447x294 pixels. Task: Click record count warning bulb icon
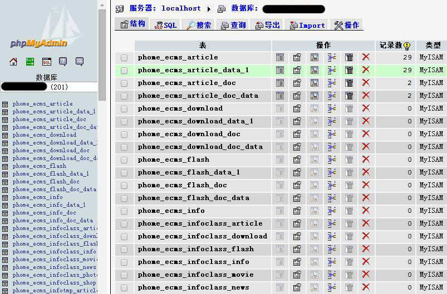tap(407, 46)
